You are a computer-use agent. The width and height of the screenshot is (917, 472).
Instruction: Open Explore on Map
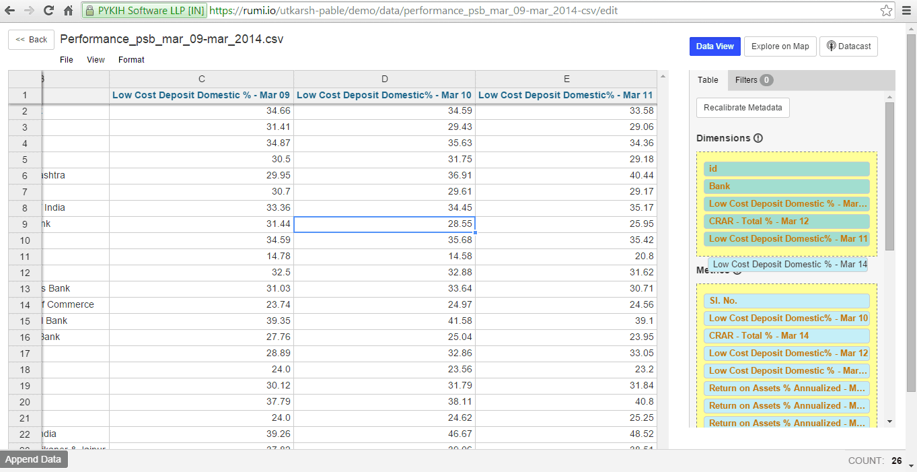click(x=780, y=46)
